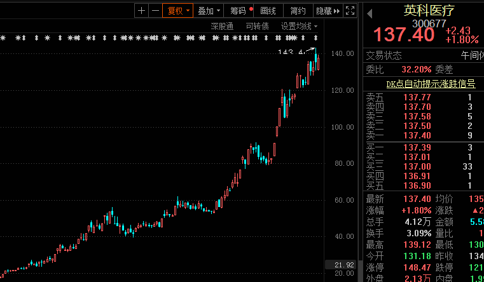Click the 21.92 price axis label

coord(340,265)
